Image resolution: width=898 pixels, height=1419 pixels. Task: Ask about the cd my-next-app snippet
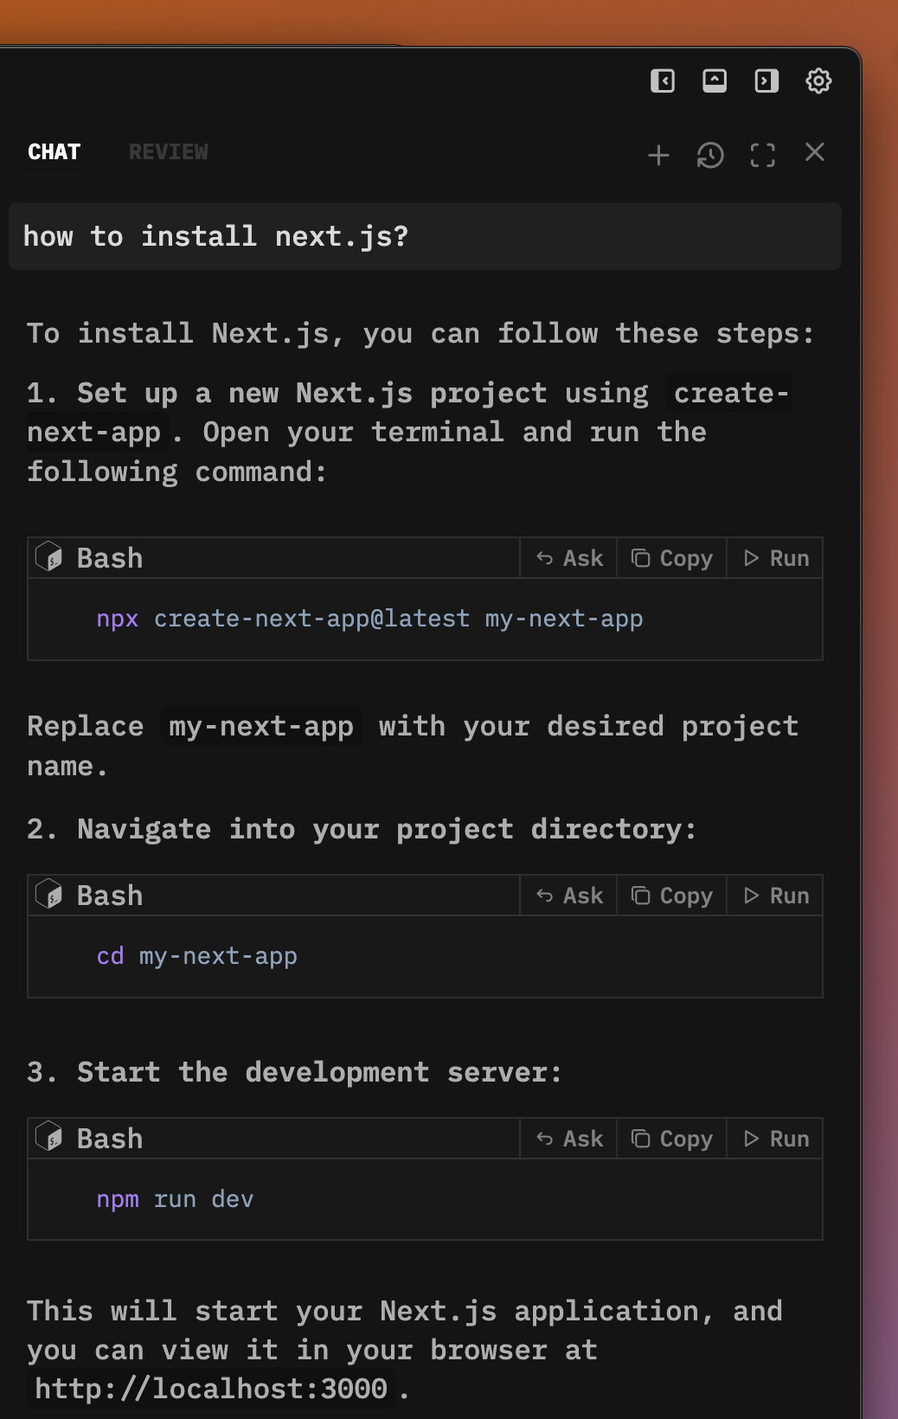pos(569,896)
